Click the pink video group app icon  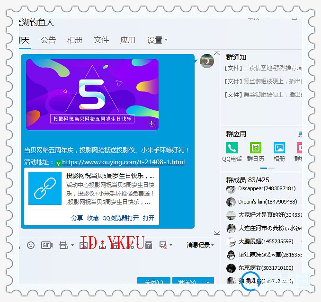coord(300,148)
